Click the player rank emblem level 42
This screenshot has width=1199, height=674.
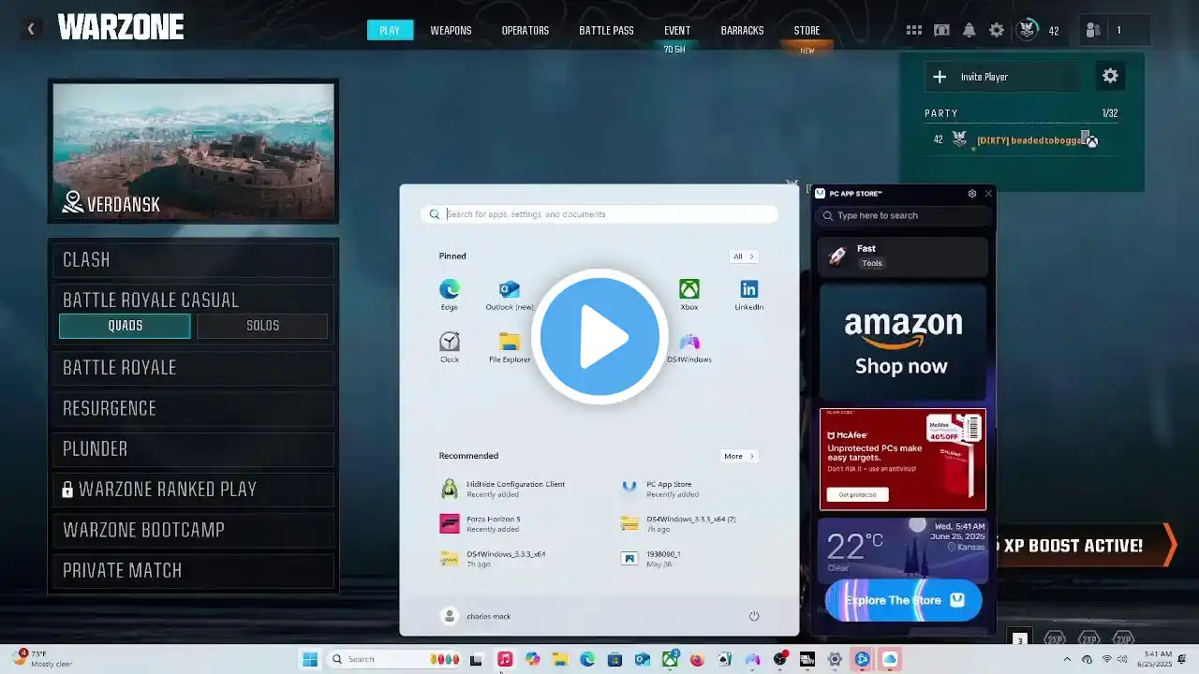1028,30
